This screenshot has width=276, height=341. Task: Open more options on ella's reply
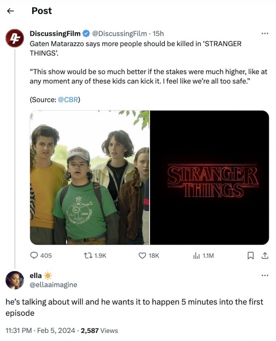[265, 275]
